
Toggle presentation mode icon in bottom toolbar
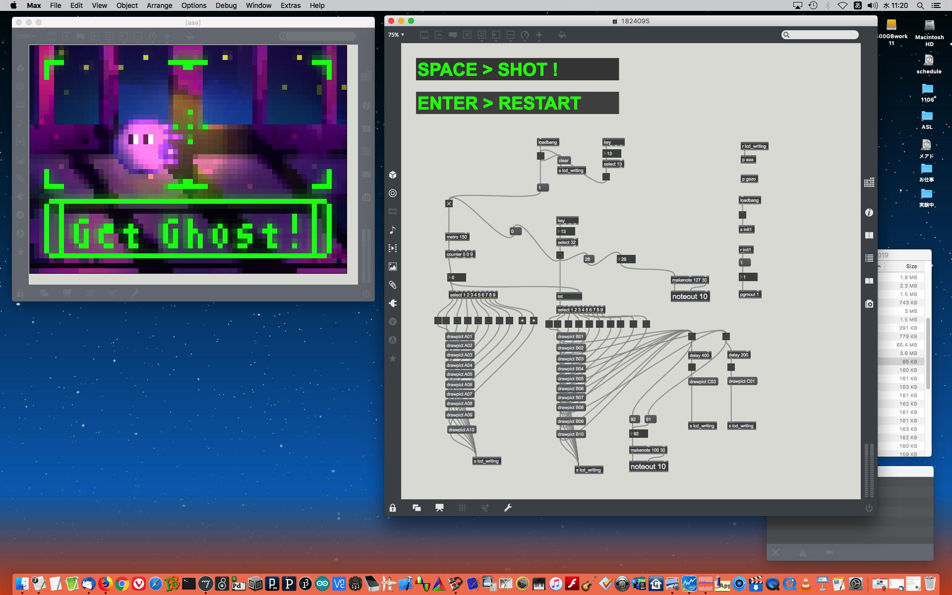439,508
